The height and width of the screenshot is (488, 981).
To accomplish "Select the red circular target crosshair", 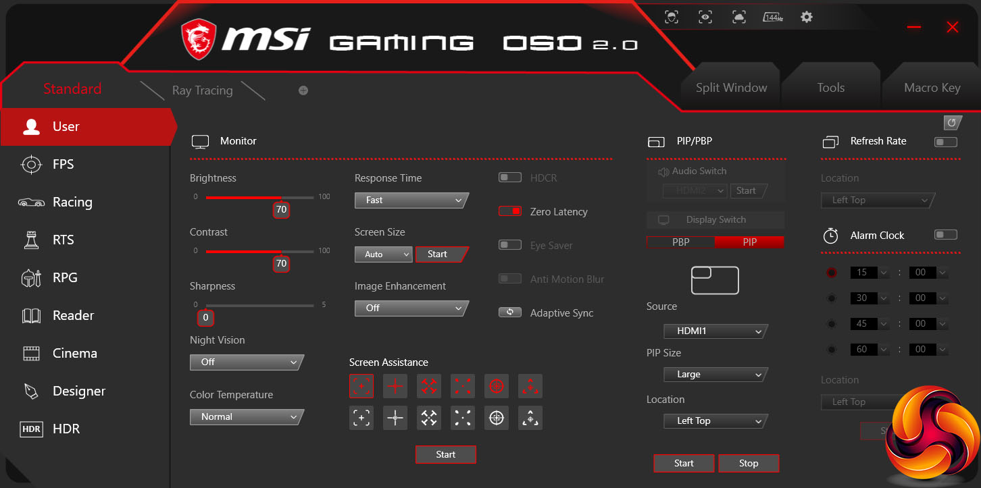I will click(x=497, y=386).
